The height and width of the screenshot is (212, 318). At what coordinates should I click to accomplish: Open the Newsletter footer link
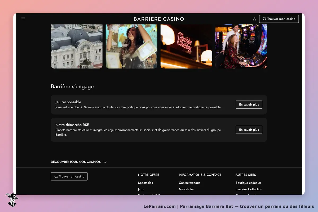tap(186, 189)
